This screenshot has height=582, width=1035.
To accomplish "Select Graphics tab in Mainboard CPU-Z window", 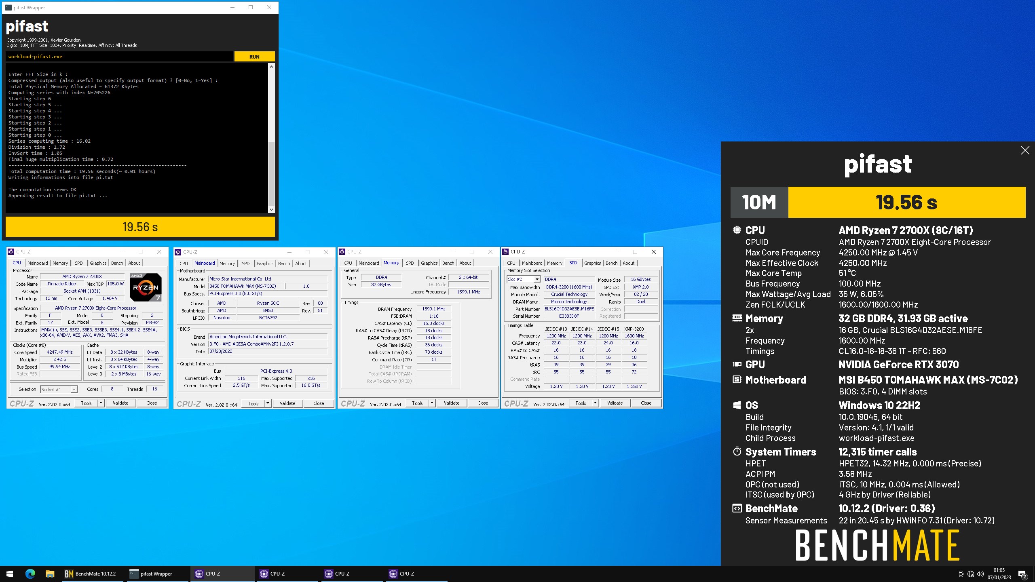I will coord(265,264).
